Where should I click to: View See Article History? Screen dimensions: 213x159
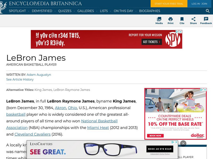pyautogui.click(x=20, y=79)
